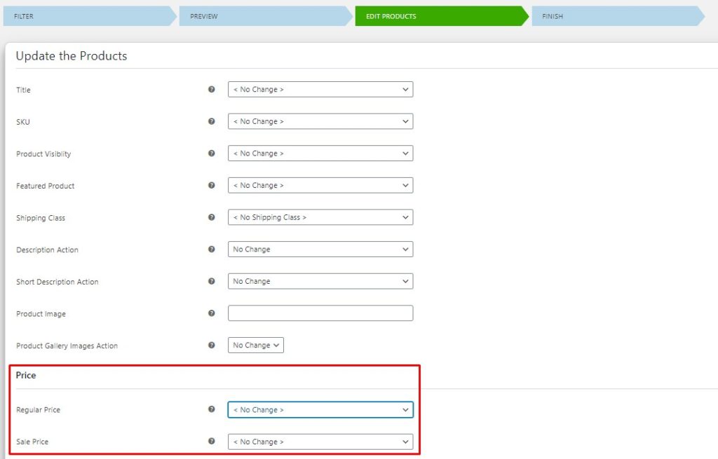Screen dimensions: 718x459
Task: Open the SKU dropdown
Action: pos(320,121)
